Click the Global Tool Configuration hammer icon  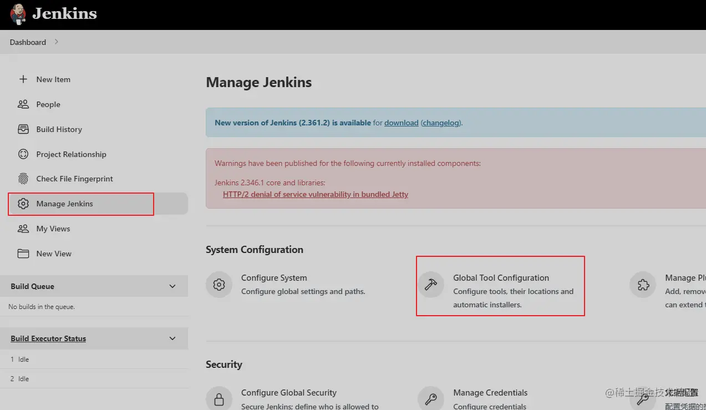click(x=431, y=285)
